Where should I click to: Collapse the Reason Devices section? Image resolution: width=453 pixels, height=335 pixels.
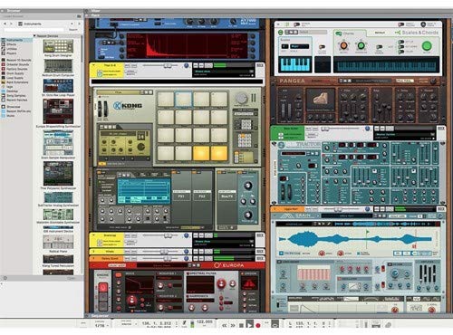coord(34,36)
